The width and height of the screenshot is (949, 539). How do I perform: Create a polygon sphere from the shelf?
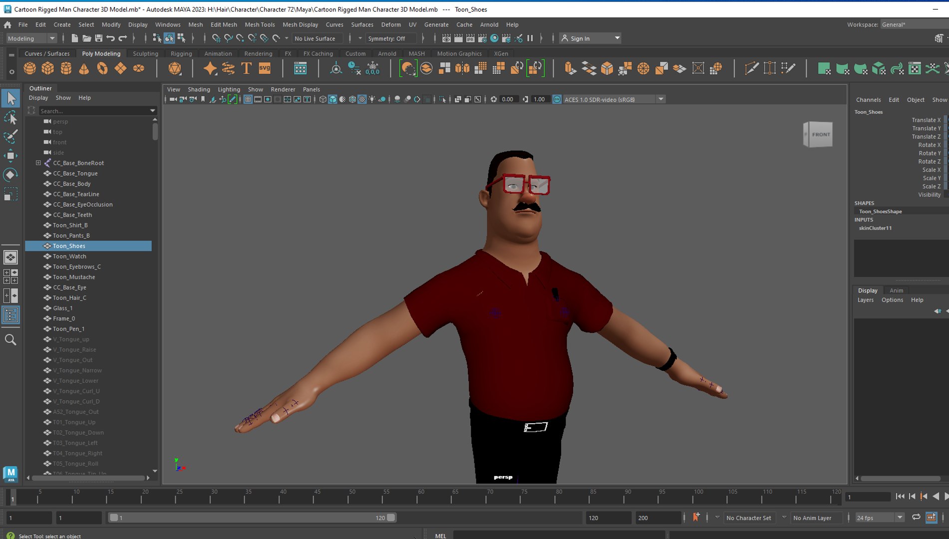click(x=30, y=68)
